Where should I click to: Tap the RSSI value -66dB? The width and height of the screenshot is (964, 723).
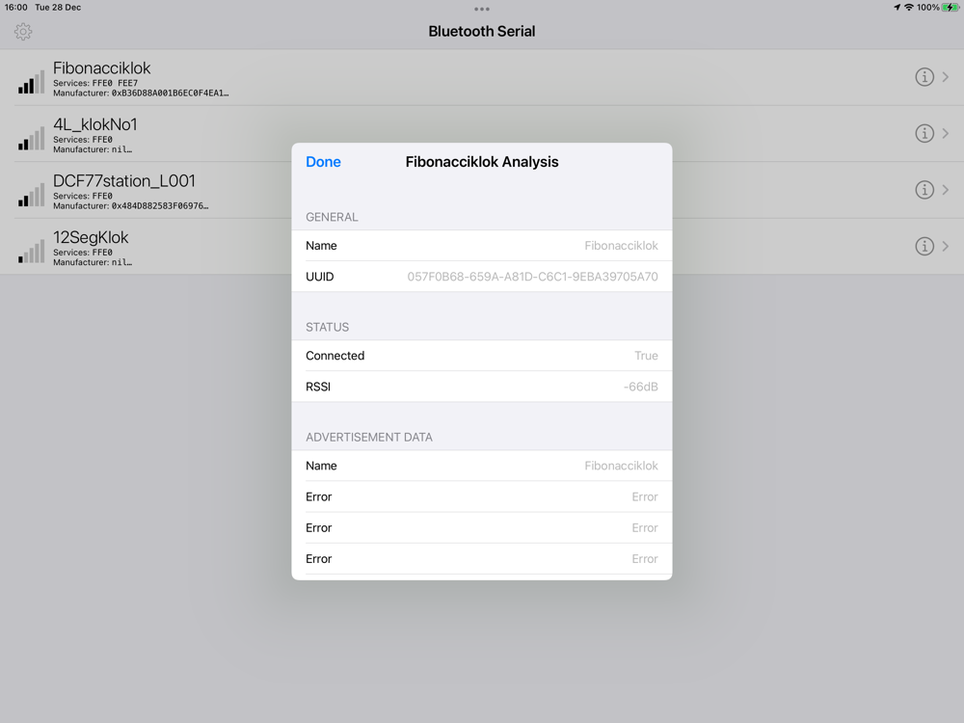(641, 387)
